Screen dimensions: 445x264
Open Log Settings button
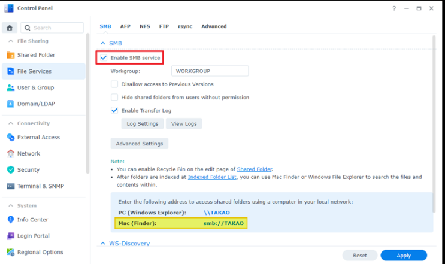click(x=143, y=124)
